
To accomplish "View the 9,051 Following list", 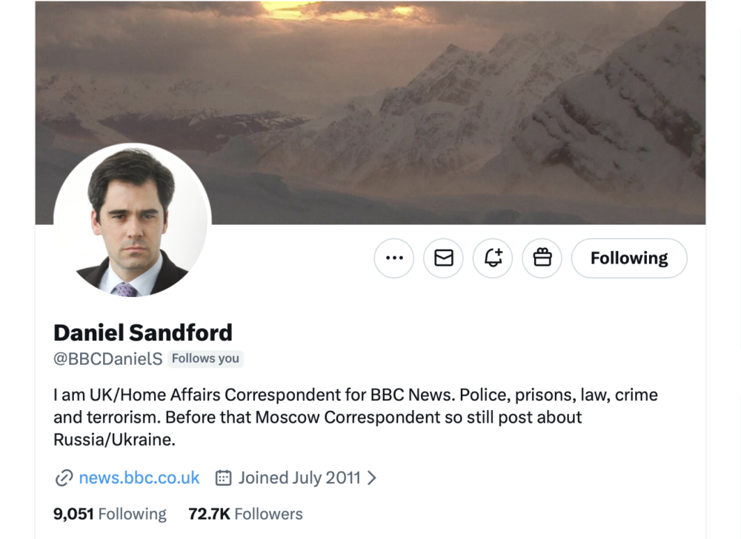I will [x=110, y=514].
